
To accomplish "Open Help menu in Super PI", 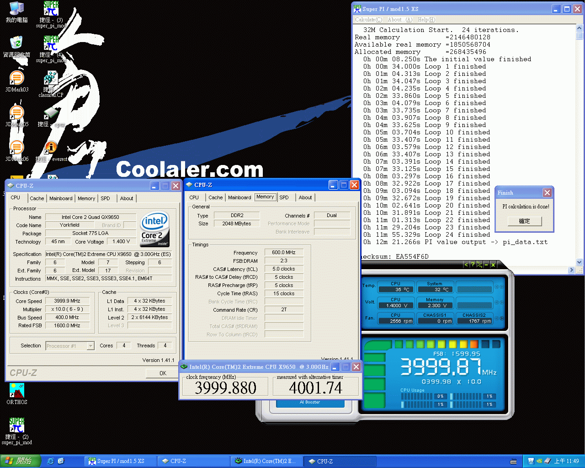I will pos(426,20).
